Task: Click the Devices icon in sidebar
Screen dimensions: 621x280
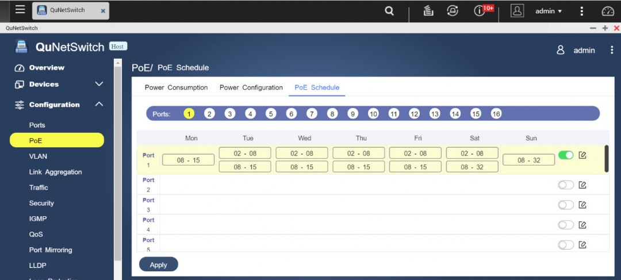Action: (20, 85)
